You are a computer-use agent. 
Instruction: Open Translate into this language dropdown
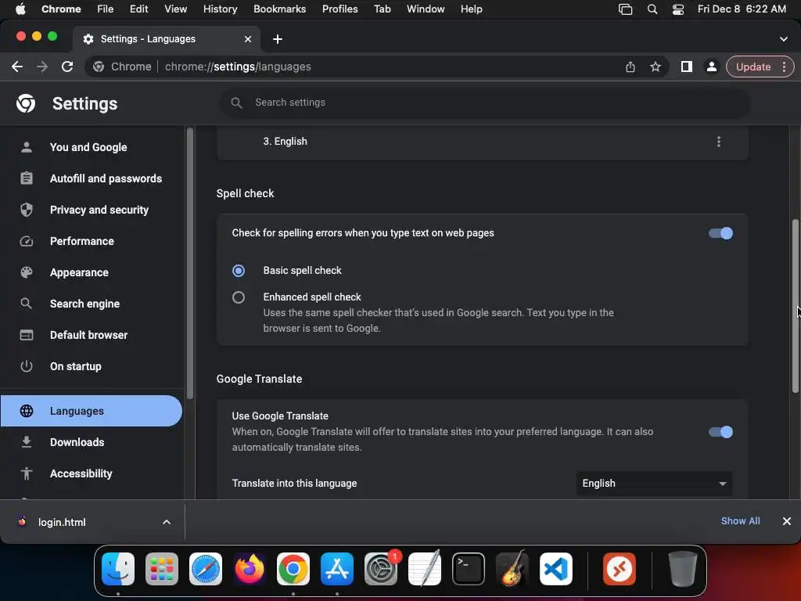655,484
